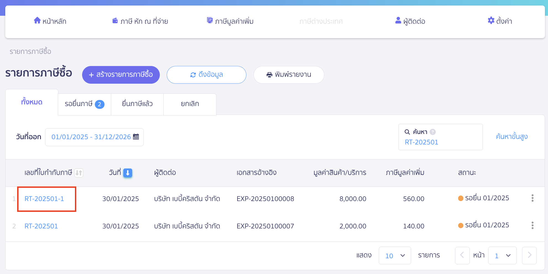Open the page number dropdown
The width and height of the screenshot is (548, 274).
coord(502,255)
